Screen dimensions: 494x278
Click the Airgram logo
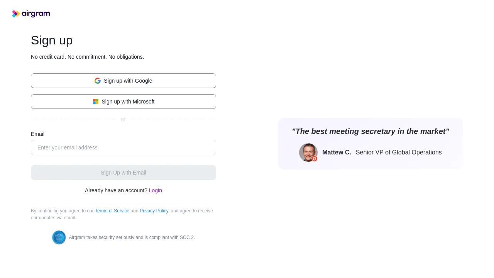pos(31,14)
